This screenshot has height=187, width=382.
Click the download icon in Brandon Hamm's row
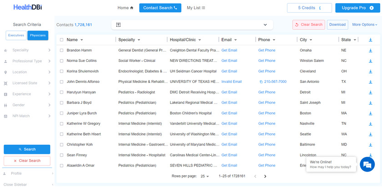click(370, 50)
